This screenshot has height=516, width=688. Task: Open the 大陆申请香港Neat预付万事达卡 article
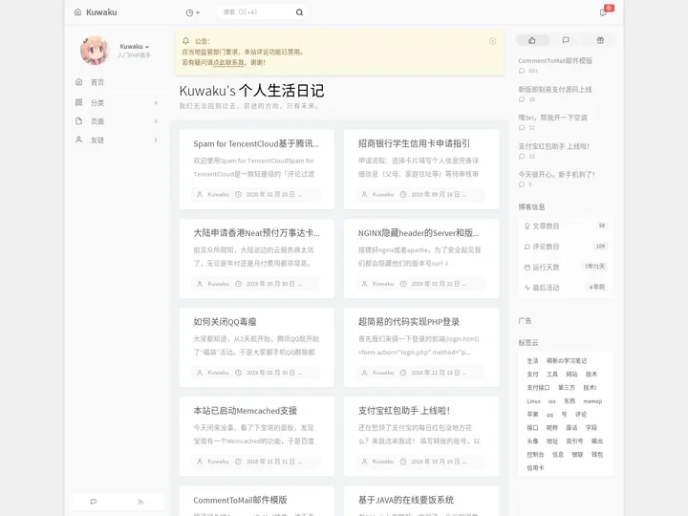256,233
